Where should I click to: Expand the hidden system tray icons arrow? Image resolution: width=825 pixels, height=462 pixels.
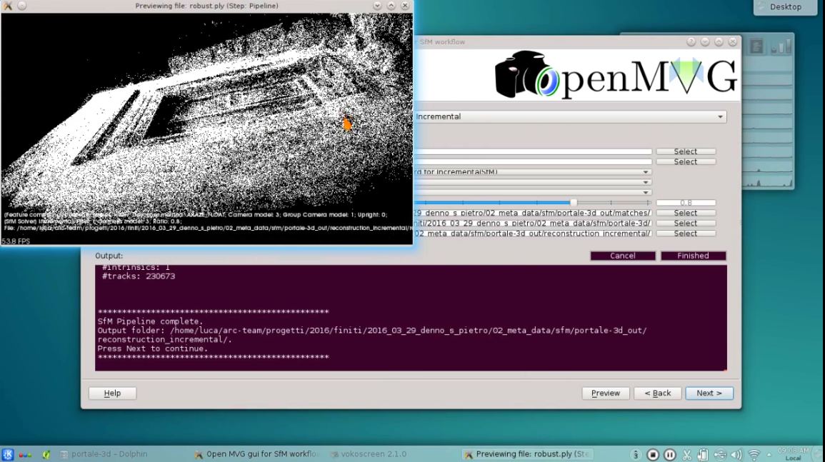769,454
